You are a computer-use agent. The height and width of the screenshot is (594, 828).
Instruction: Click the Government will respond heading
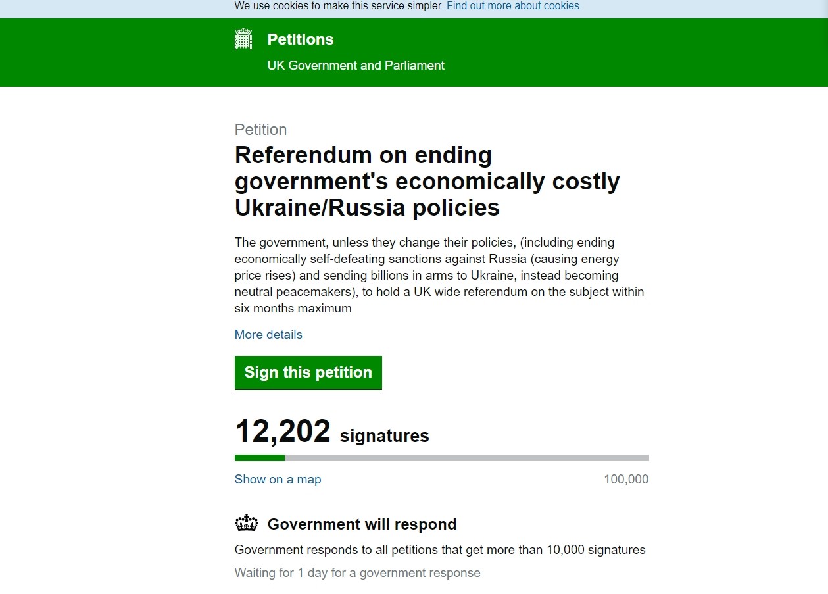(362, 524)
